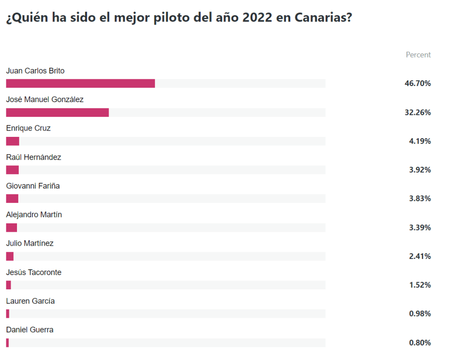Select the José Manuel González label
Viewport: 457px width, 358px height.
[x=45, y=99]
